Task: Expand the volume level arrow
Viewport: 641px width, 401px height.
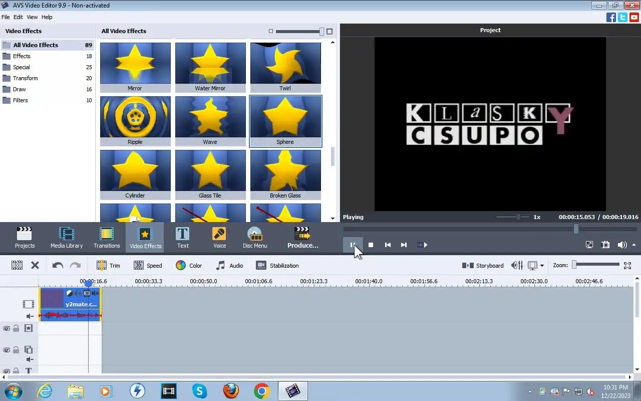Action: [x=634, y=245]
